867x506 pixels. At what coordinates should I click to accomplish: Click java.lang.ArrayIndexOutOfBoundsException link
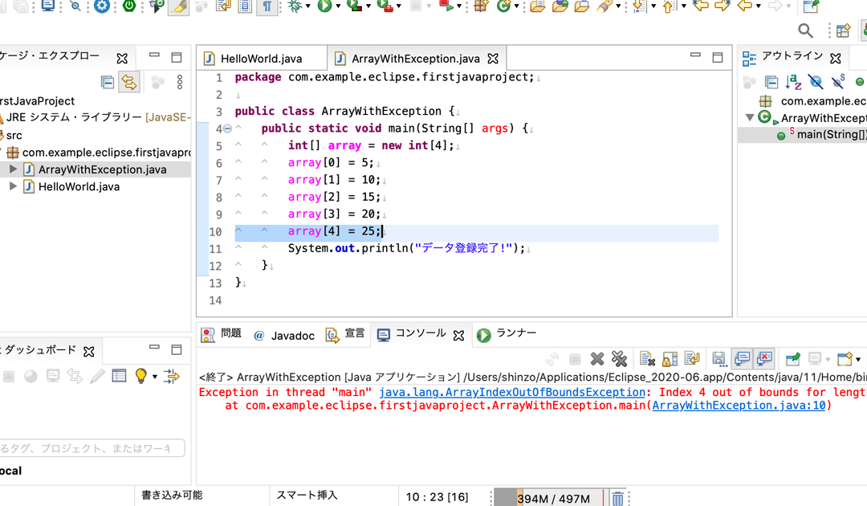pos(512,392)
